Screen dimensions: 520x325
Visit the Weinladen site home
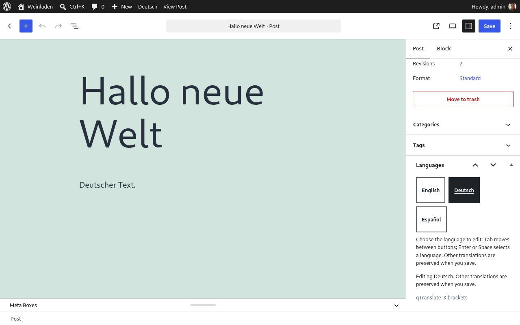pyautogui.click(x=35, y=6)
